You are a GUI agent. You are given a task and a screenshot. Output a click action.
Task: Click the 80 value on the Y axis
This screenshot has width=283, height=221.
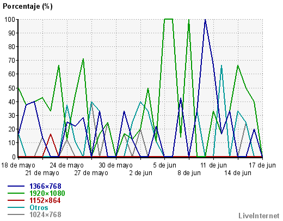[12, 46]
